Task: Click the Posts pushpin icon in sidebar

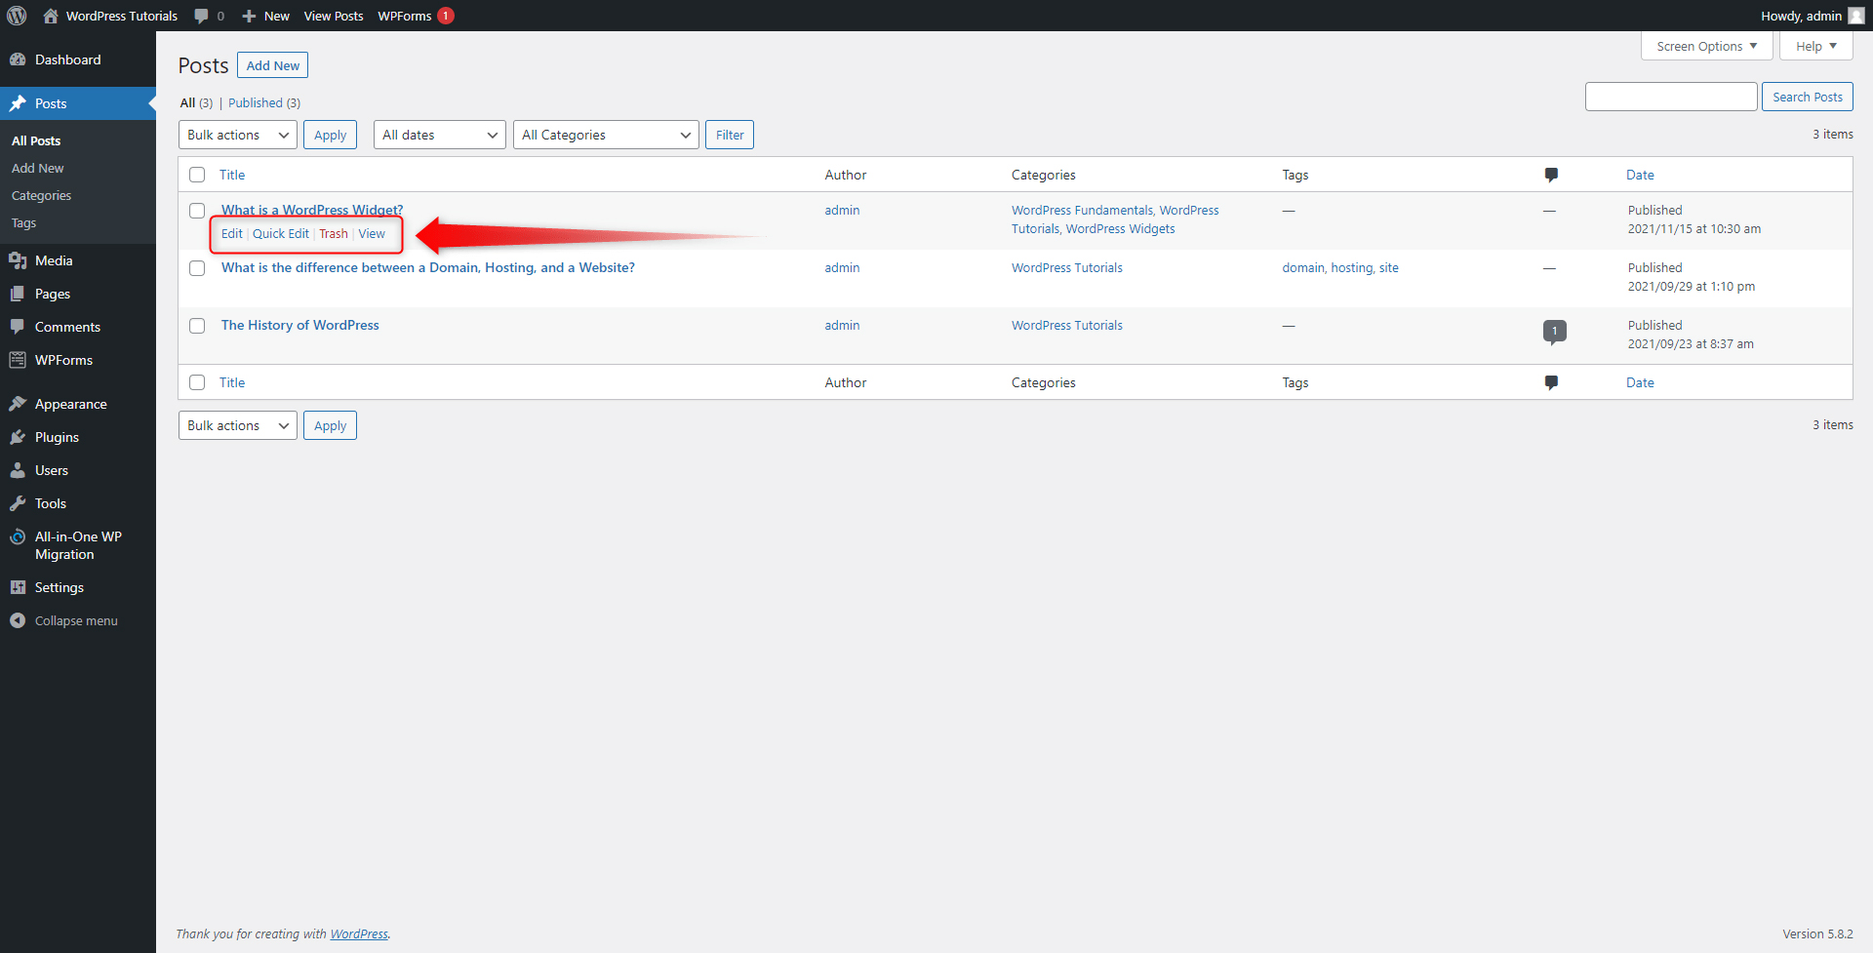Action: 18,103
